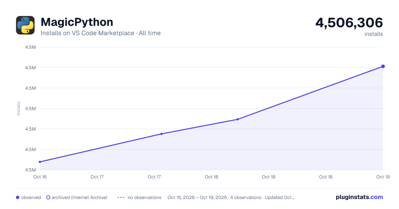Viewport: 399px width, 209px height.
Task: Click the topmost 4.5M y-axis label
Action: point(30,47)
